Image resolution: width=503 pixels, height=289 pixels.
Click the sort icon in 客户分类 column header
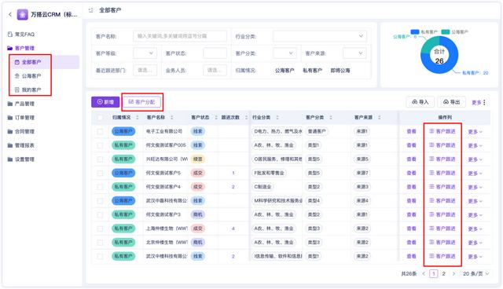[330, 118]
